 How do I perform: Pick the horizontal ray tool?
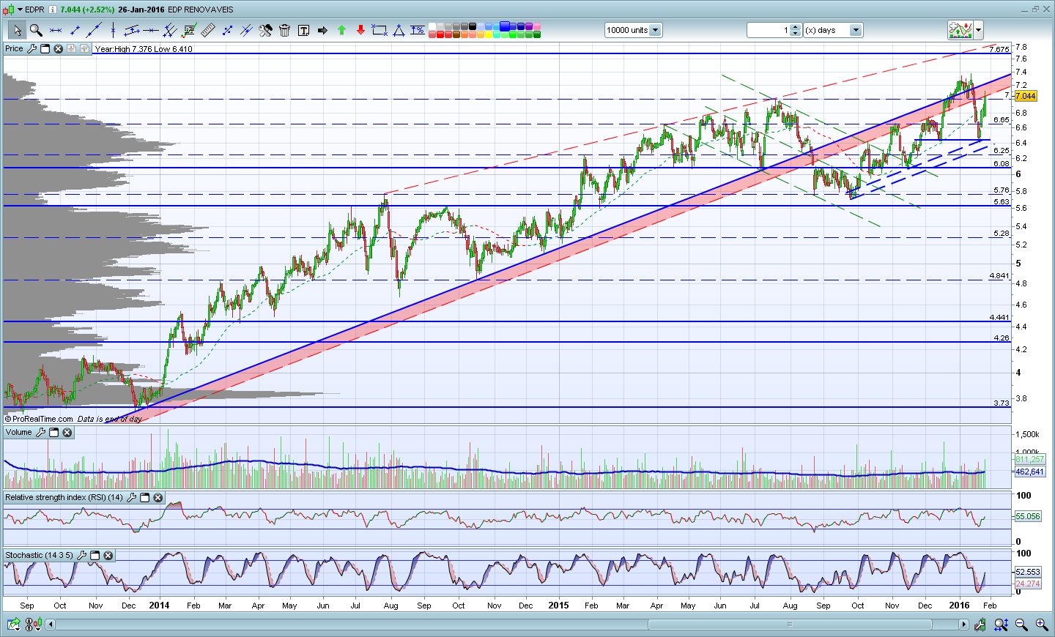pos(151,30)
